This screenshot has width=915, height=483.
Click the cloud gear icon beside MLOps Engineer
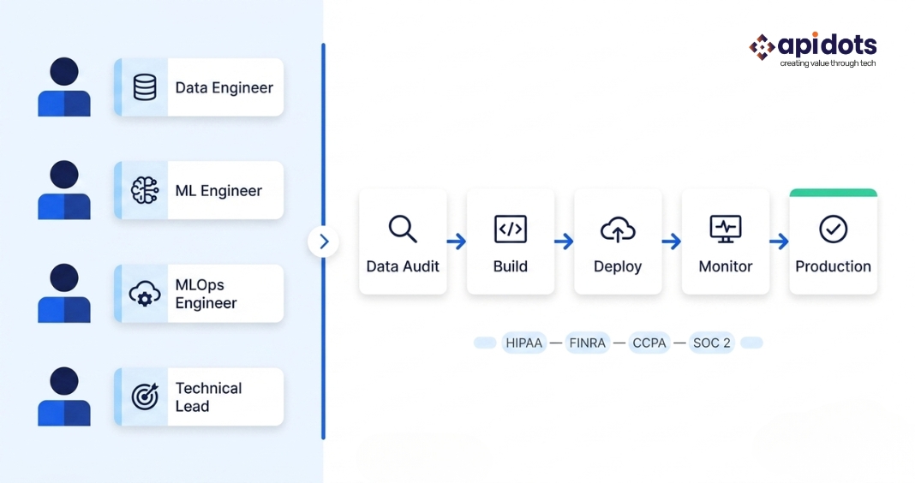tap(145, 294)
